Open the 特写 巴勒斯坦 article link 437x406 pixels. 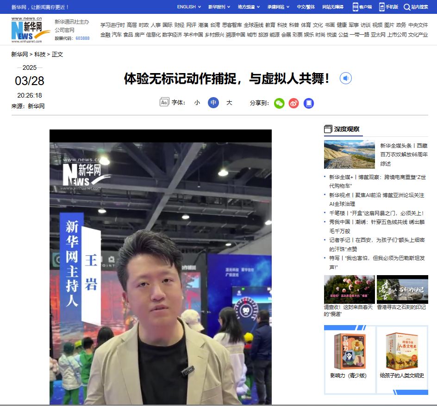[377, 263]
